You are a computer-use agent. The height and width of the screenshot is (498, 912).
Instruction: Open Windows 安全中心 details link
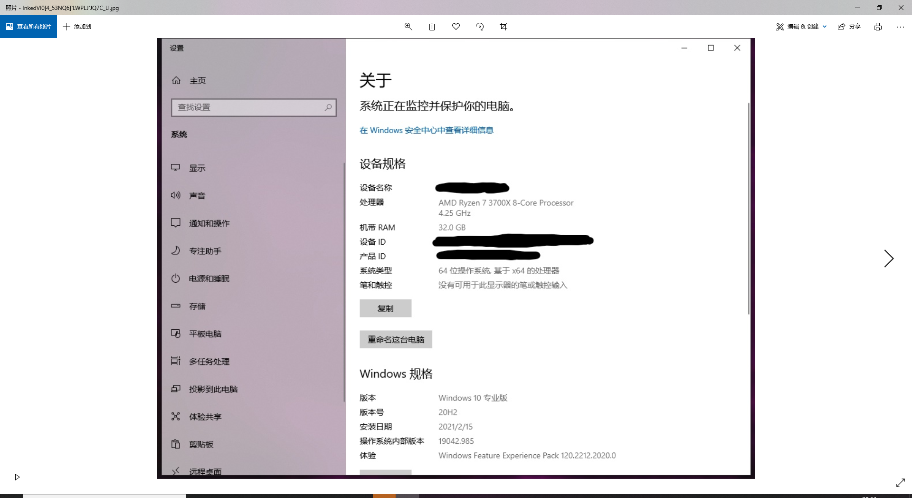coord(426,130)
